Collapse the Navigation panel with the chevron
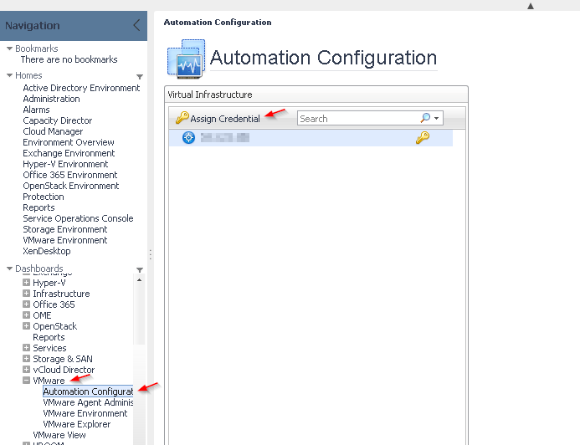Screen dimensions: 580x445 tap(136, 25)
